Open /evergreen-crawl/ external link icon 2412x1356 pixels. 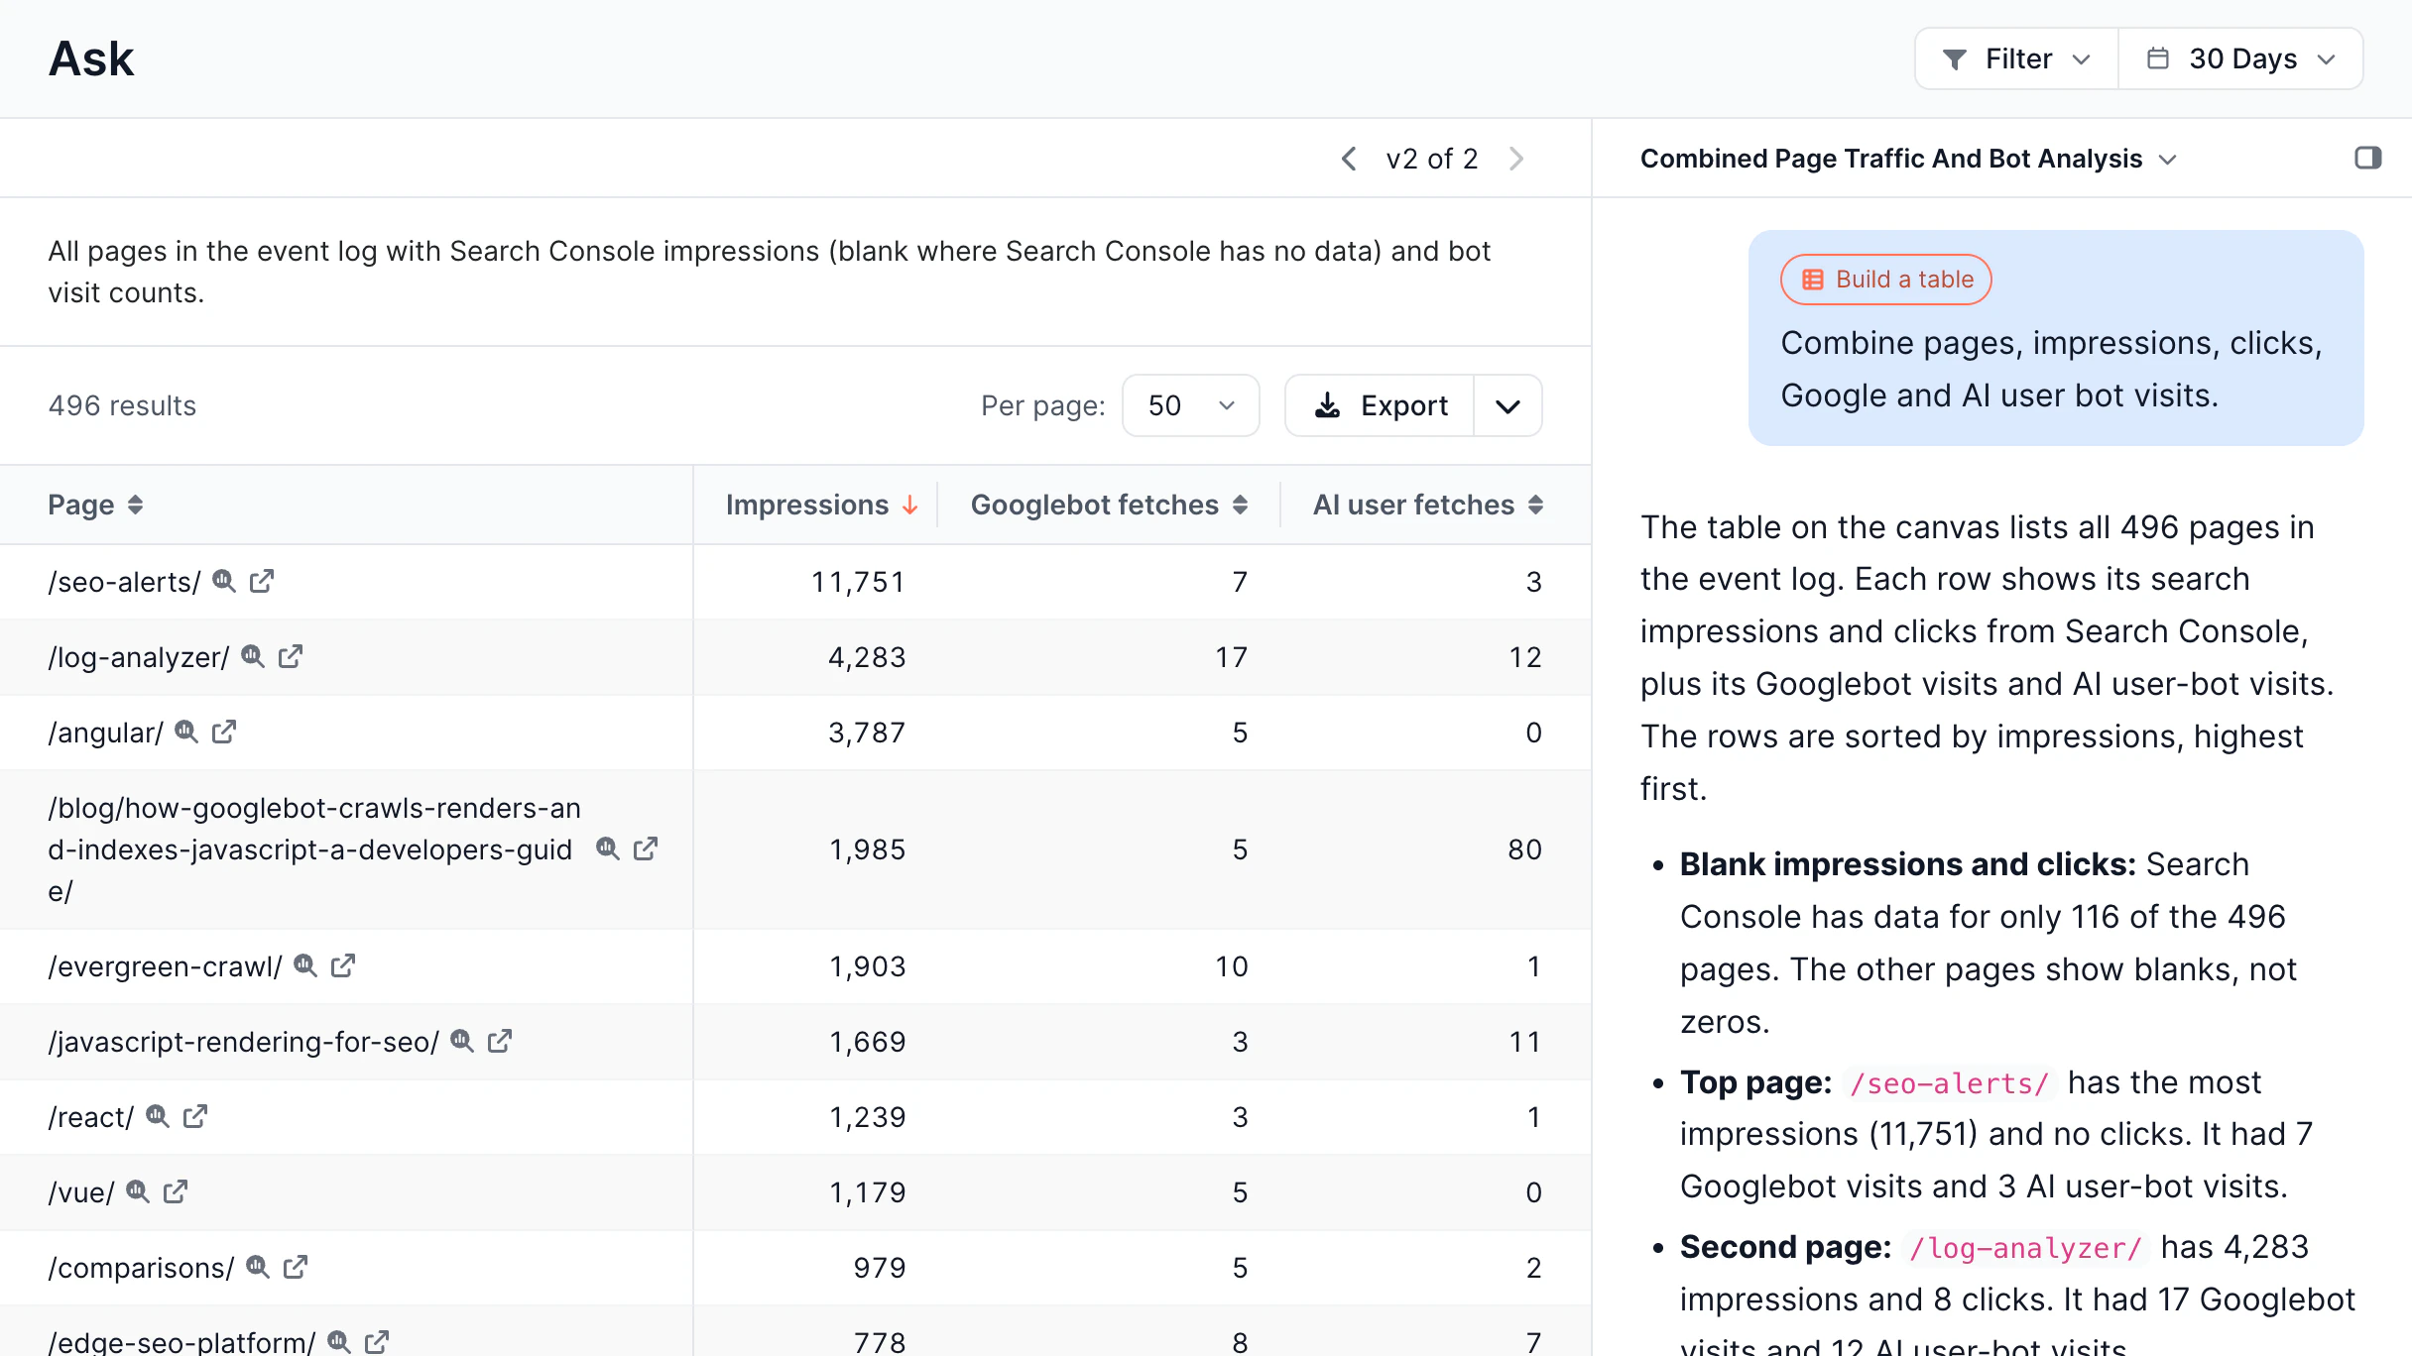[343, 965]
